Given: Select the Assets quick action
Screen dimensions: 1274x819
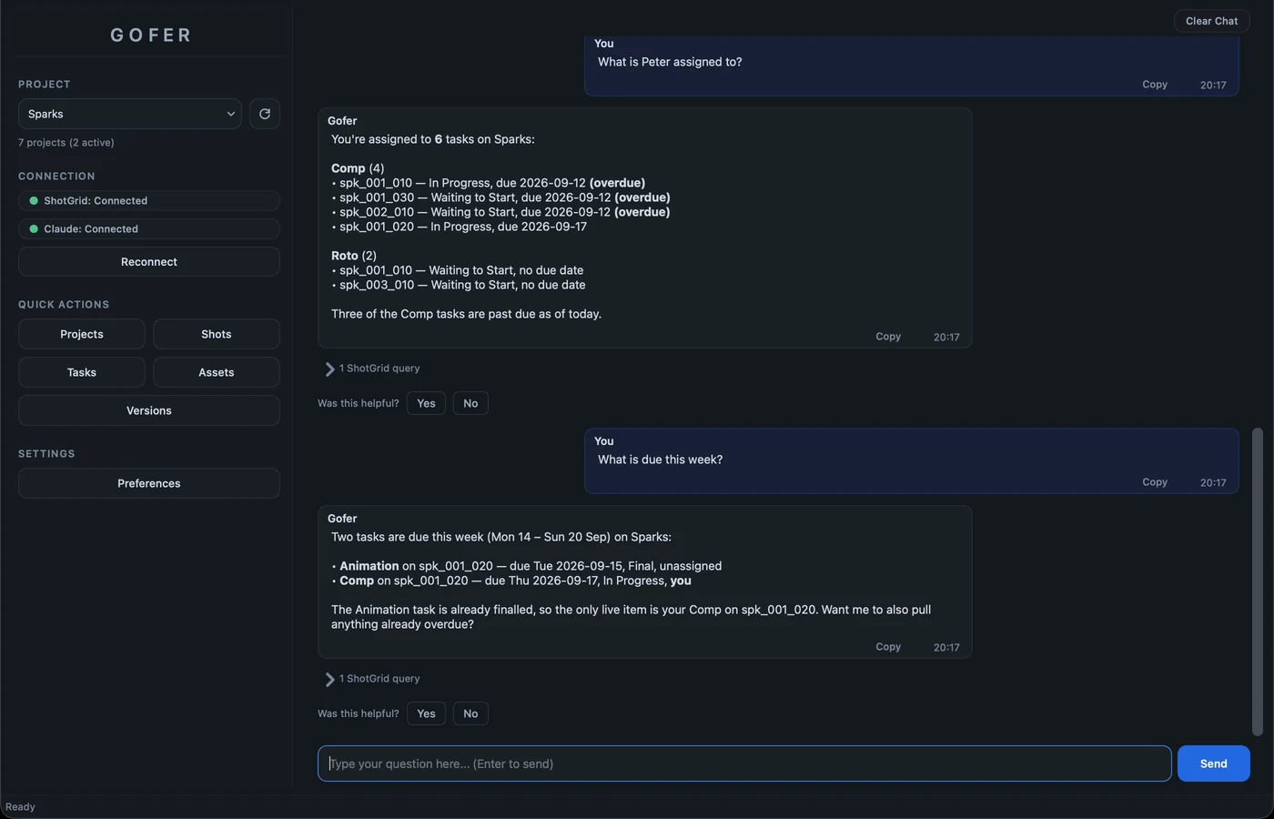Looking at the screenshot, I should point(217,372).
